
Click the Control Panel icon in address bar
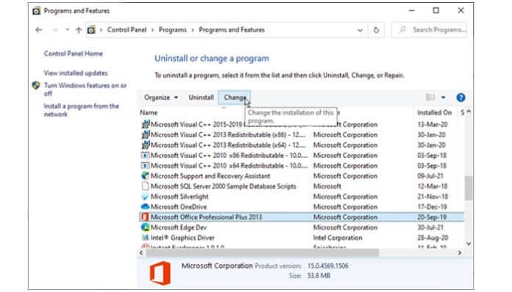(x=91, y=30)
